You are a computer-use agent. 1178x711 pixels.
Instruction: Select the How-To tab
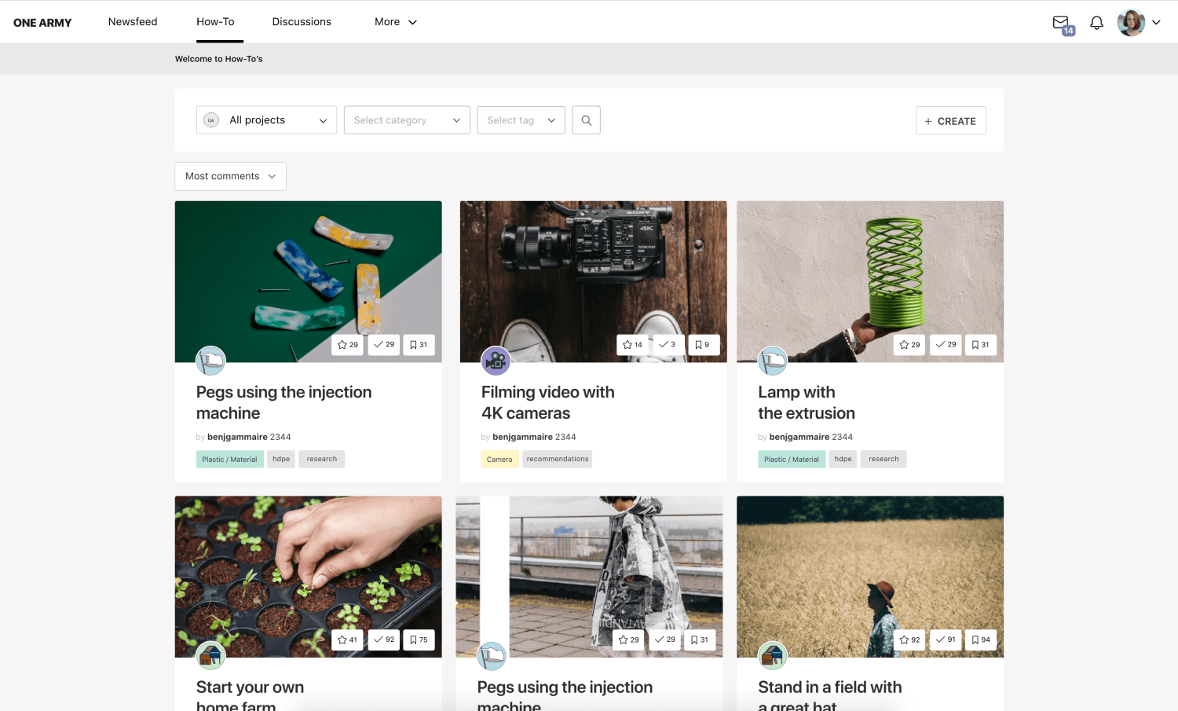[215, 21]
